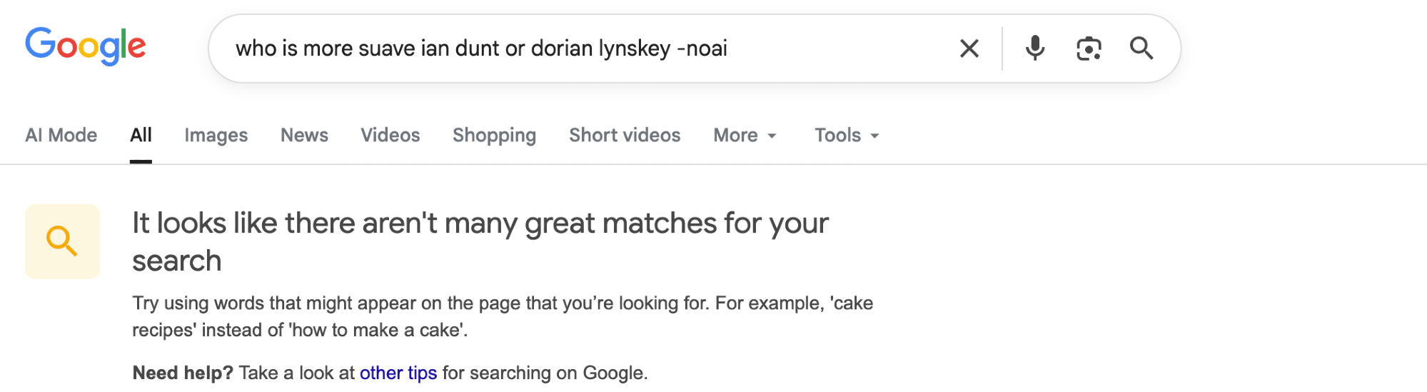
Task: Open Search by image camera icon
Action: [x=1089, y=49]
